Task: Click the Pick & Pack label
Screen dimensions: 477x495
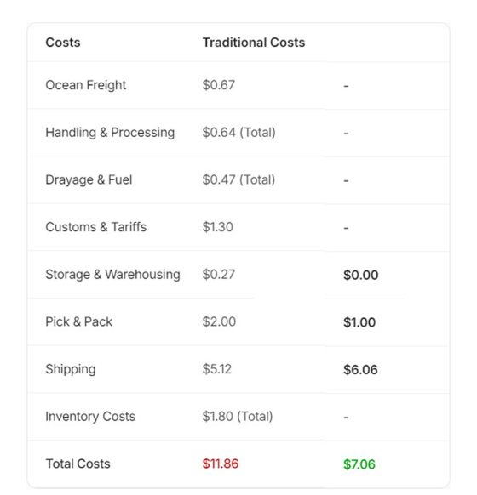Action: 79,321
